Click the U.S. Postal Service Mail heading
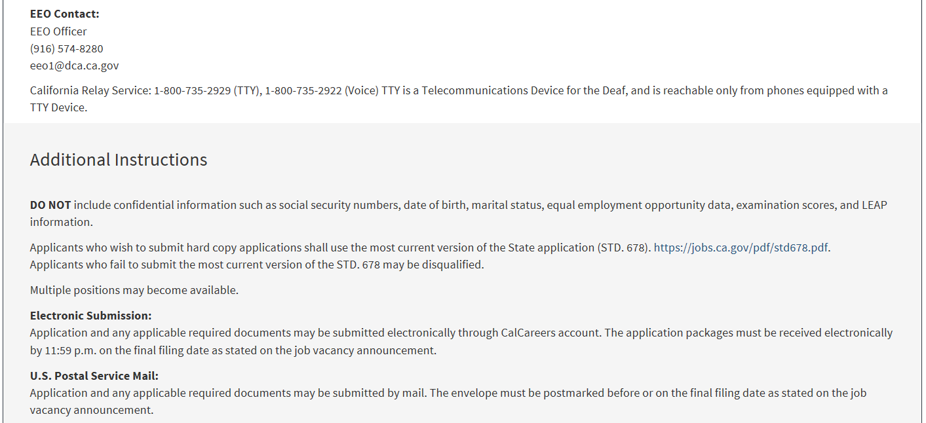926x423 pixels. click(94, 376)
